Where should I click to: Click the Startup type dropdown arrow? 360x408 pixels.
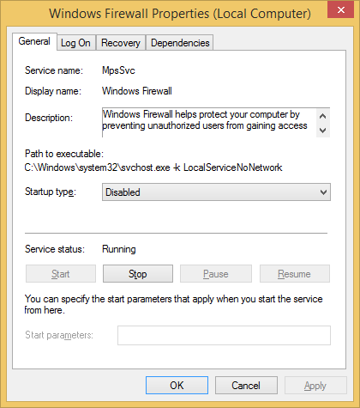[x=323, y=192]
